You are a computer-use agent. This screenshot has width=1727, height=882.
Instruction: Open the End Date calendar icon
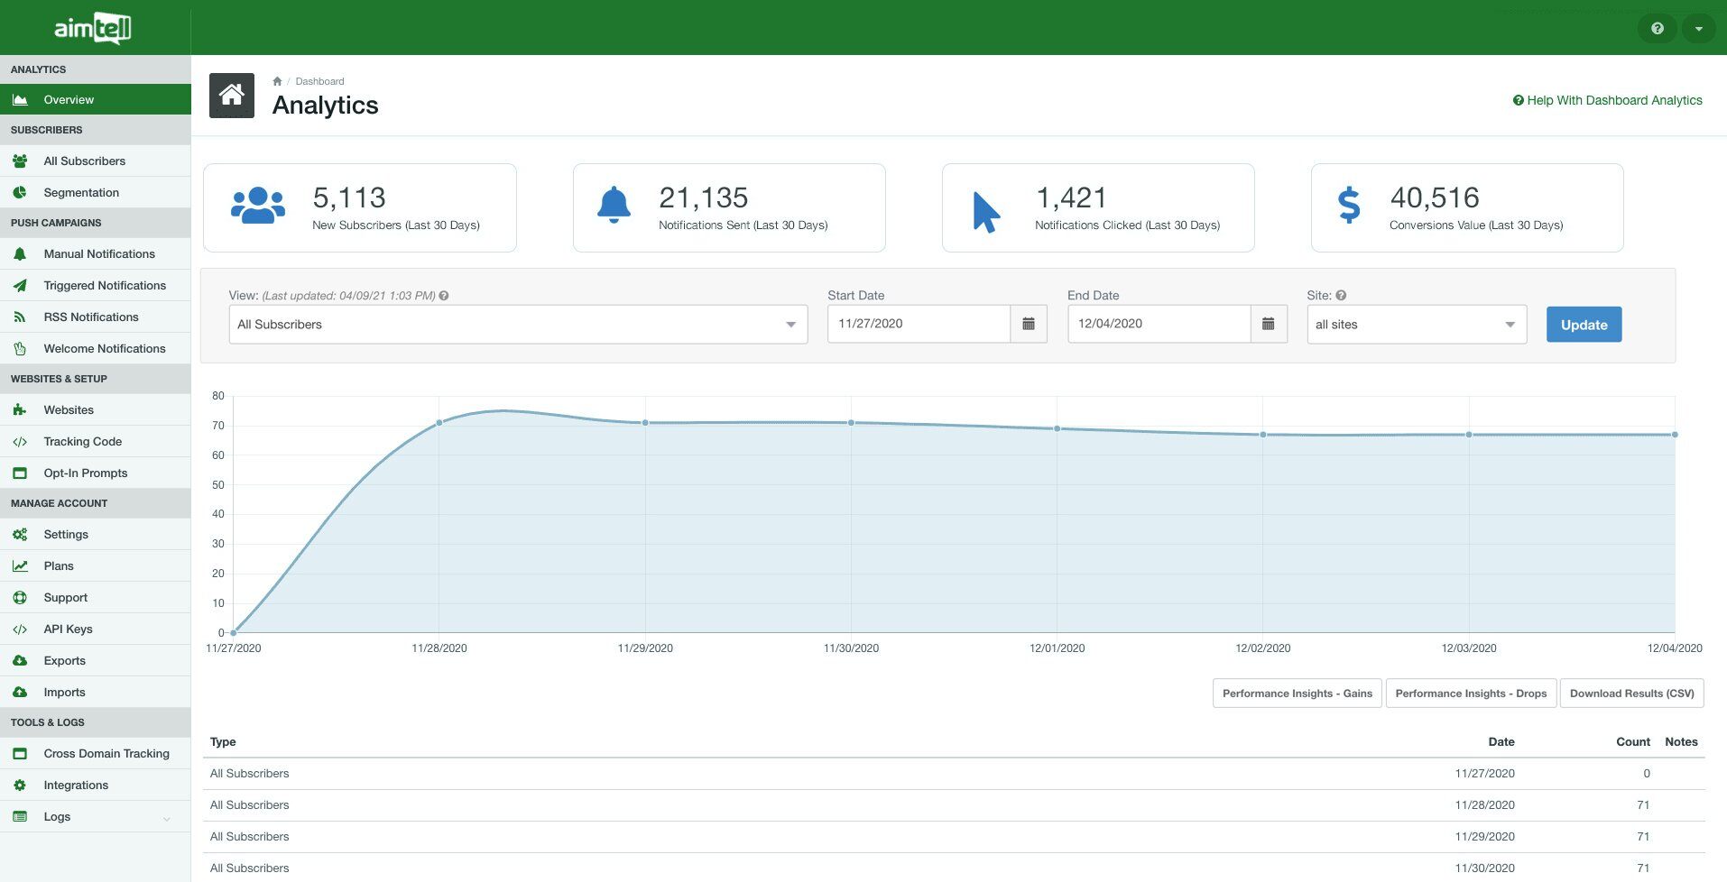coord(1268,324)
